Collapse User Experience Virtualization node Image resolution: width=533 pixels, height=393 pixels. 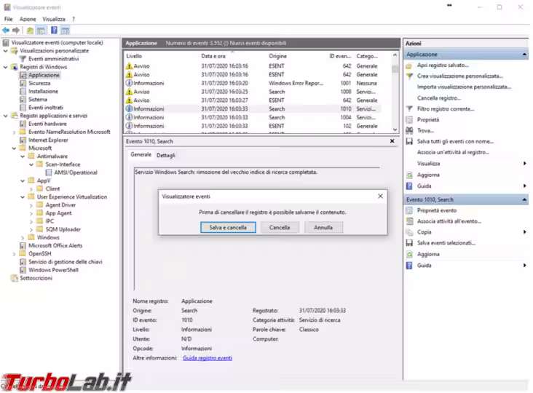pyautogui.click(x=23, y=197)
